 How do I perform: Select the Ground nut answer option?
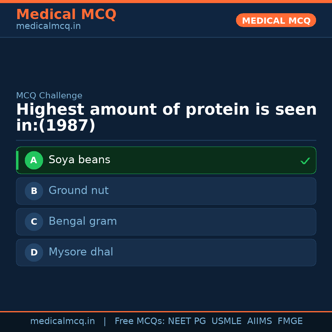point(166,191)
